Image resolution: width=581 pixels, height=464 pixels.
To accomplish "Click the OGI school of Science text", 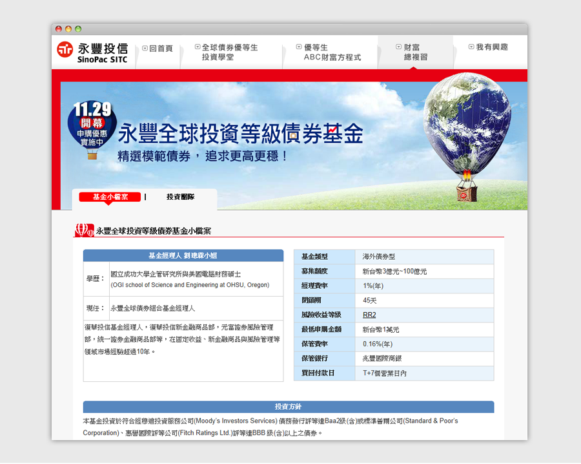I will [x=190, y=285].
